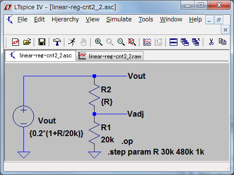234x175 pixels.
Task: Open the Tools menu
Action: coord(146,19)
